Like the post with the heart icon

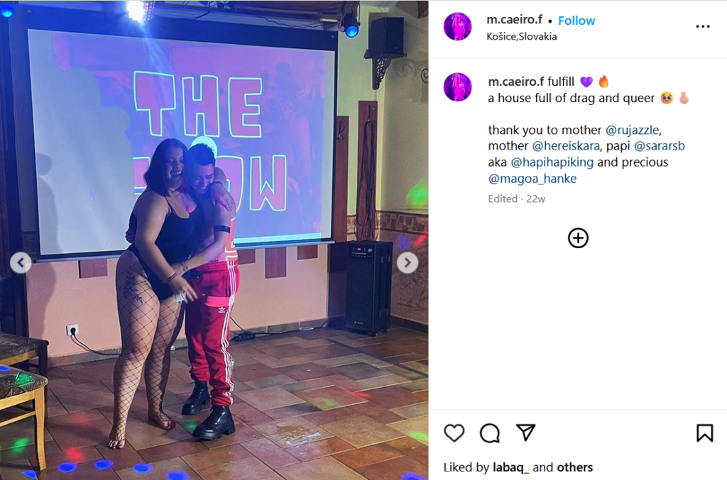pyautogui.click(x=454, y=433)
